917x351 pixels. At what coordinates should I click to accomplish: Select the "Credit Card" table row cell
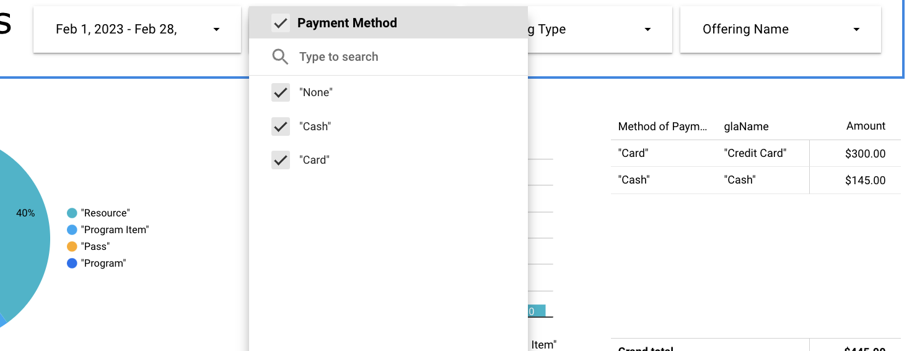755,153
